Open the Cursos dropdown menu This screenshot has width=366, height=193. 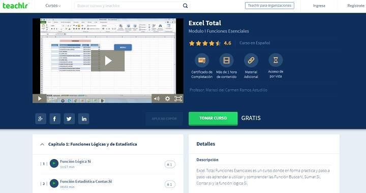pos(53,6)
